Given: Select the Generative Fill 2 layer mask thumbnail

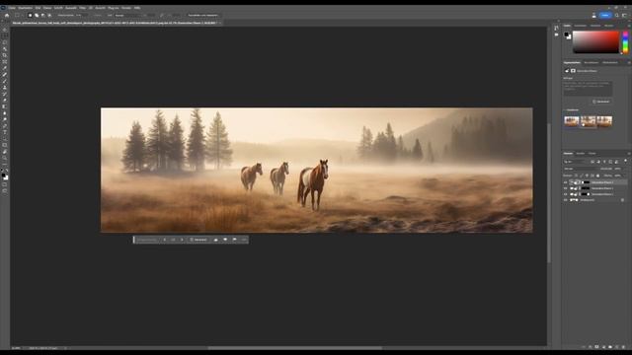Looking at the screenshot, I should click(x=586, y=188).
